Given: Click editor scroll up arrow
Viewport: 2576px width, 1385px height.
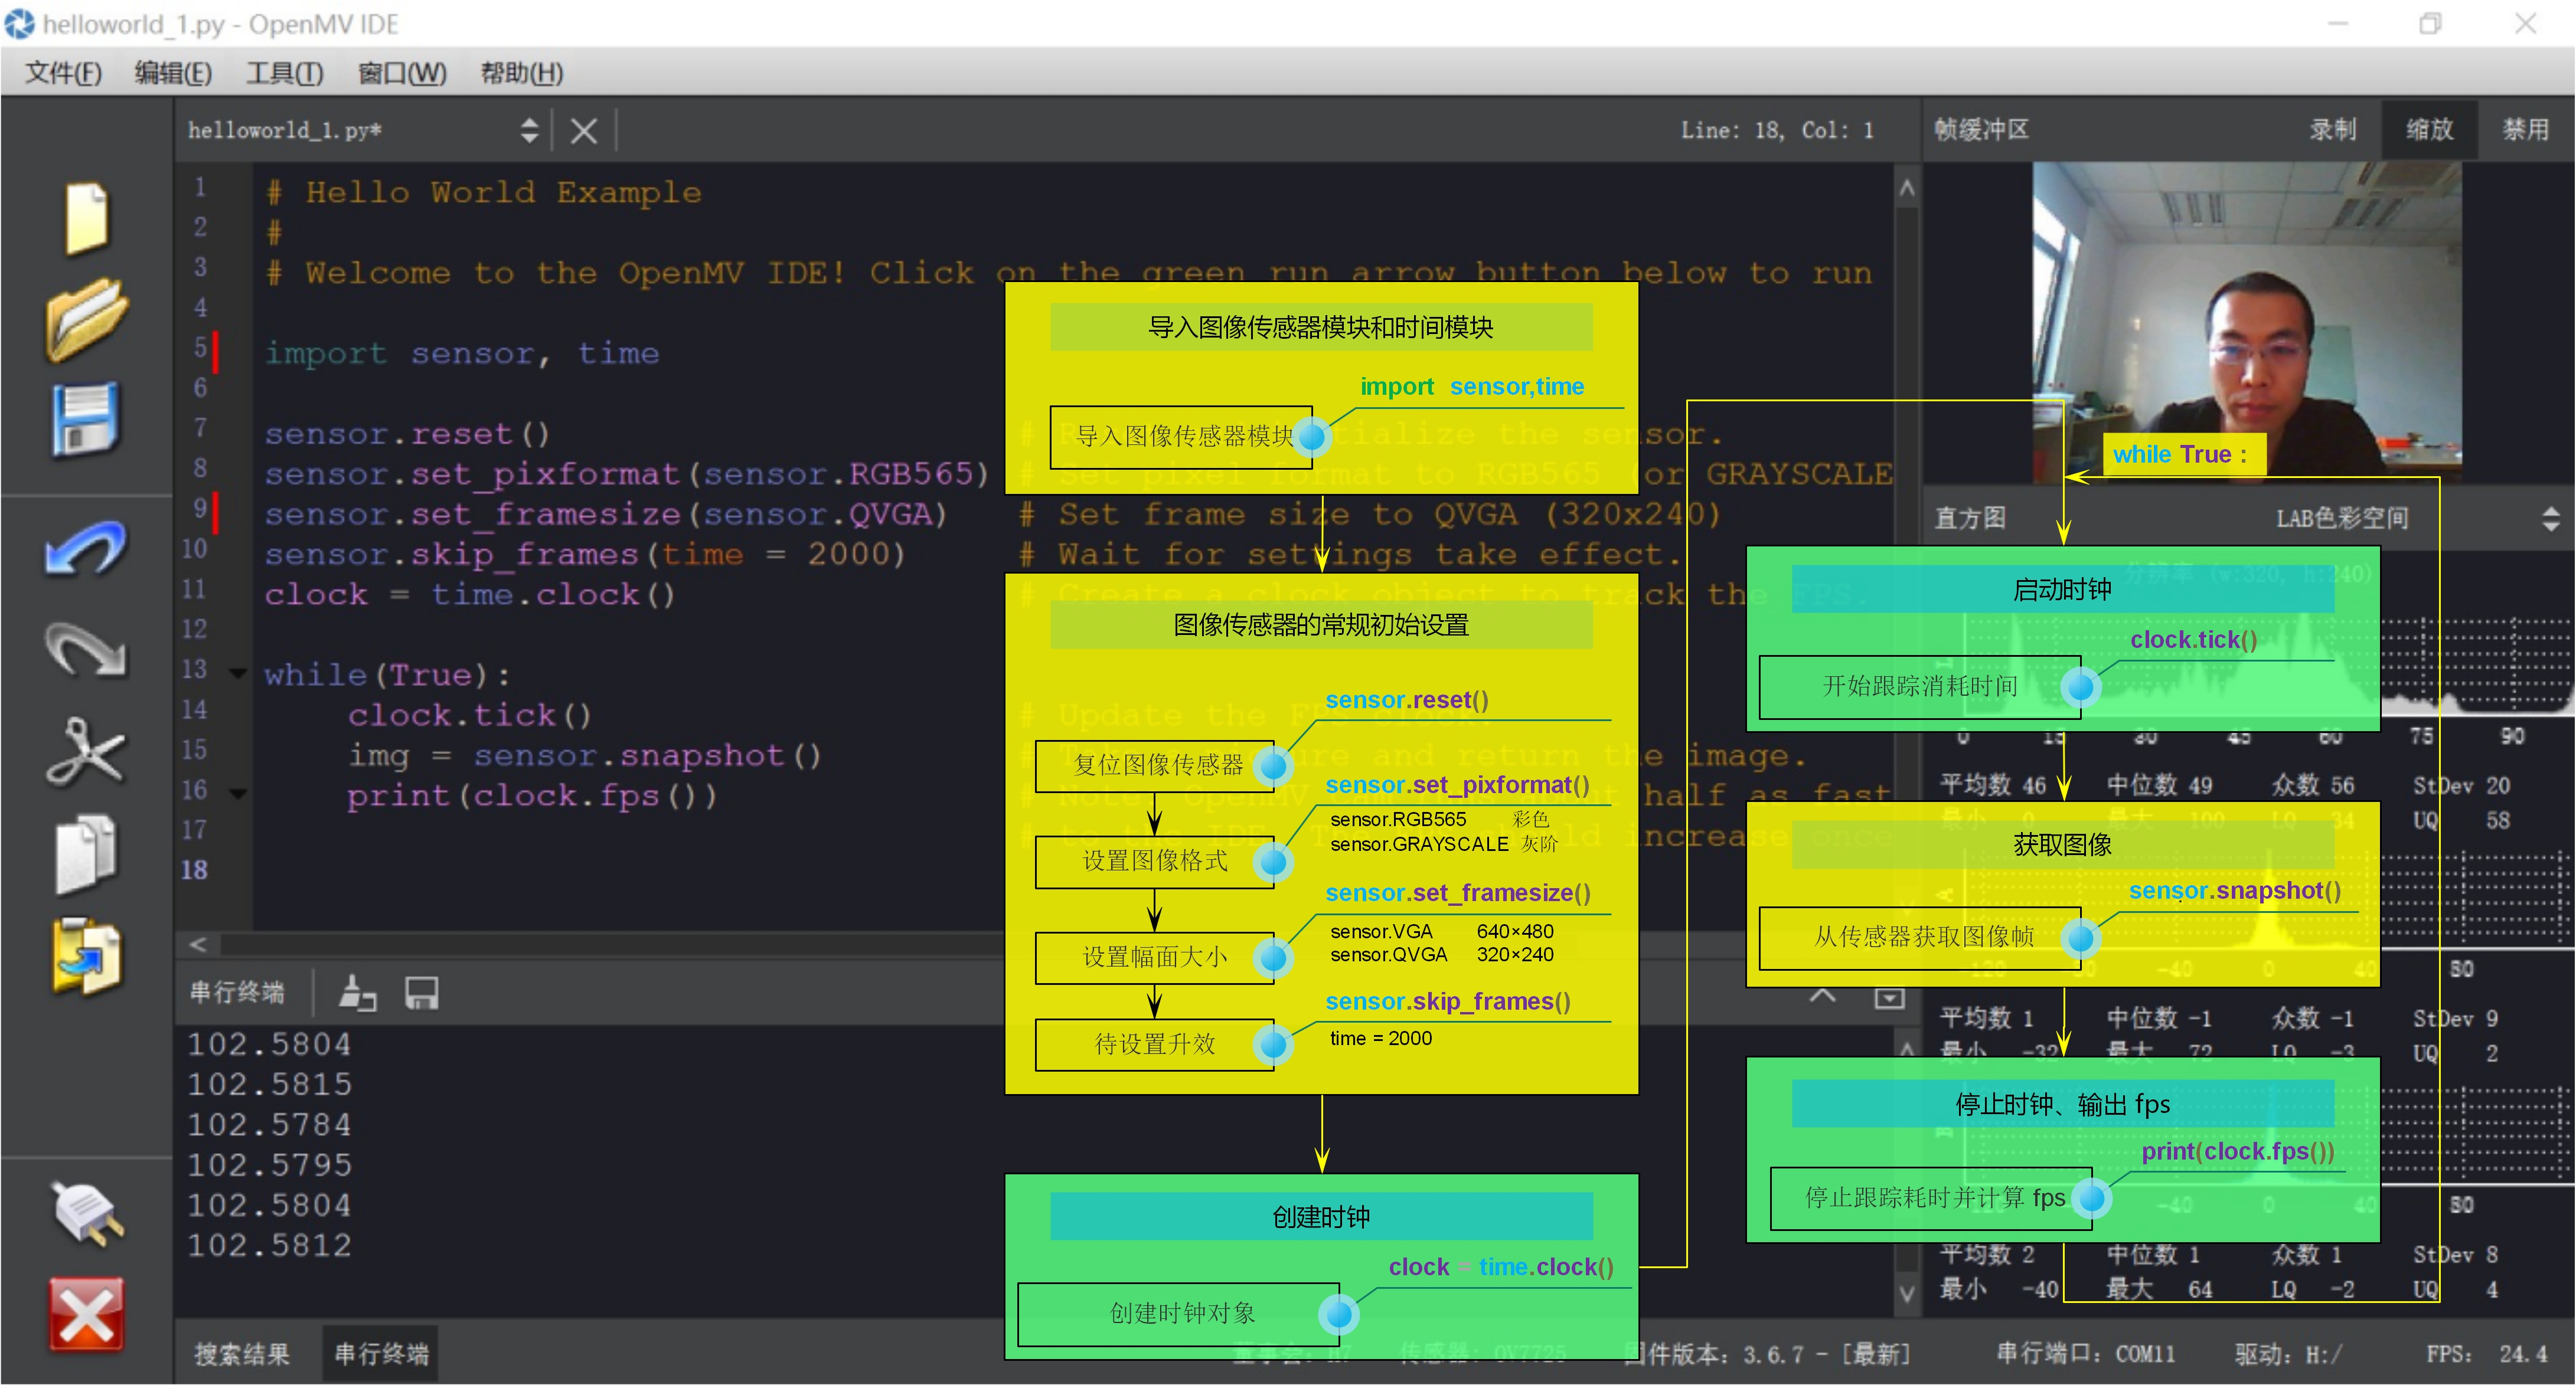Looking at the screenshot, I should pyautogui.click(x=1907, y=188).
